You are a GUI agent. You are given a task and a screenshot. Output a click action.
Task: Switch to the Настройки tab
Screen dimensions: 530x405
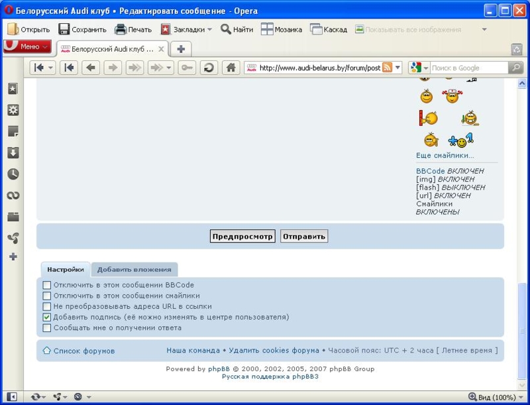tap(66, 269)
